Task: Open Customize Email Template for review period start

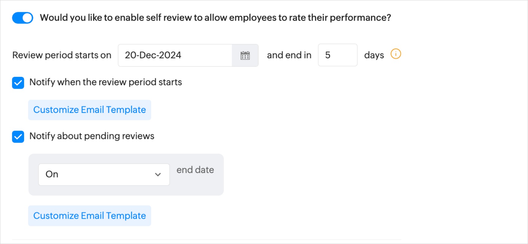Action: click(90, 110)
